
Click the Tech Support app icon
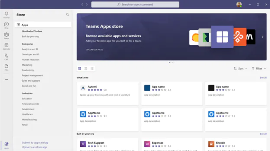[83, 144]
